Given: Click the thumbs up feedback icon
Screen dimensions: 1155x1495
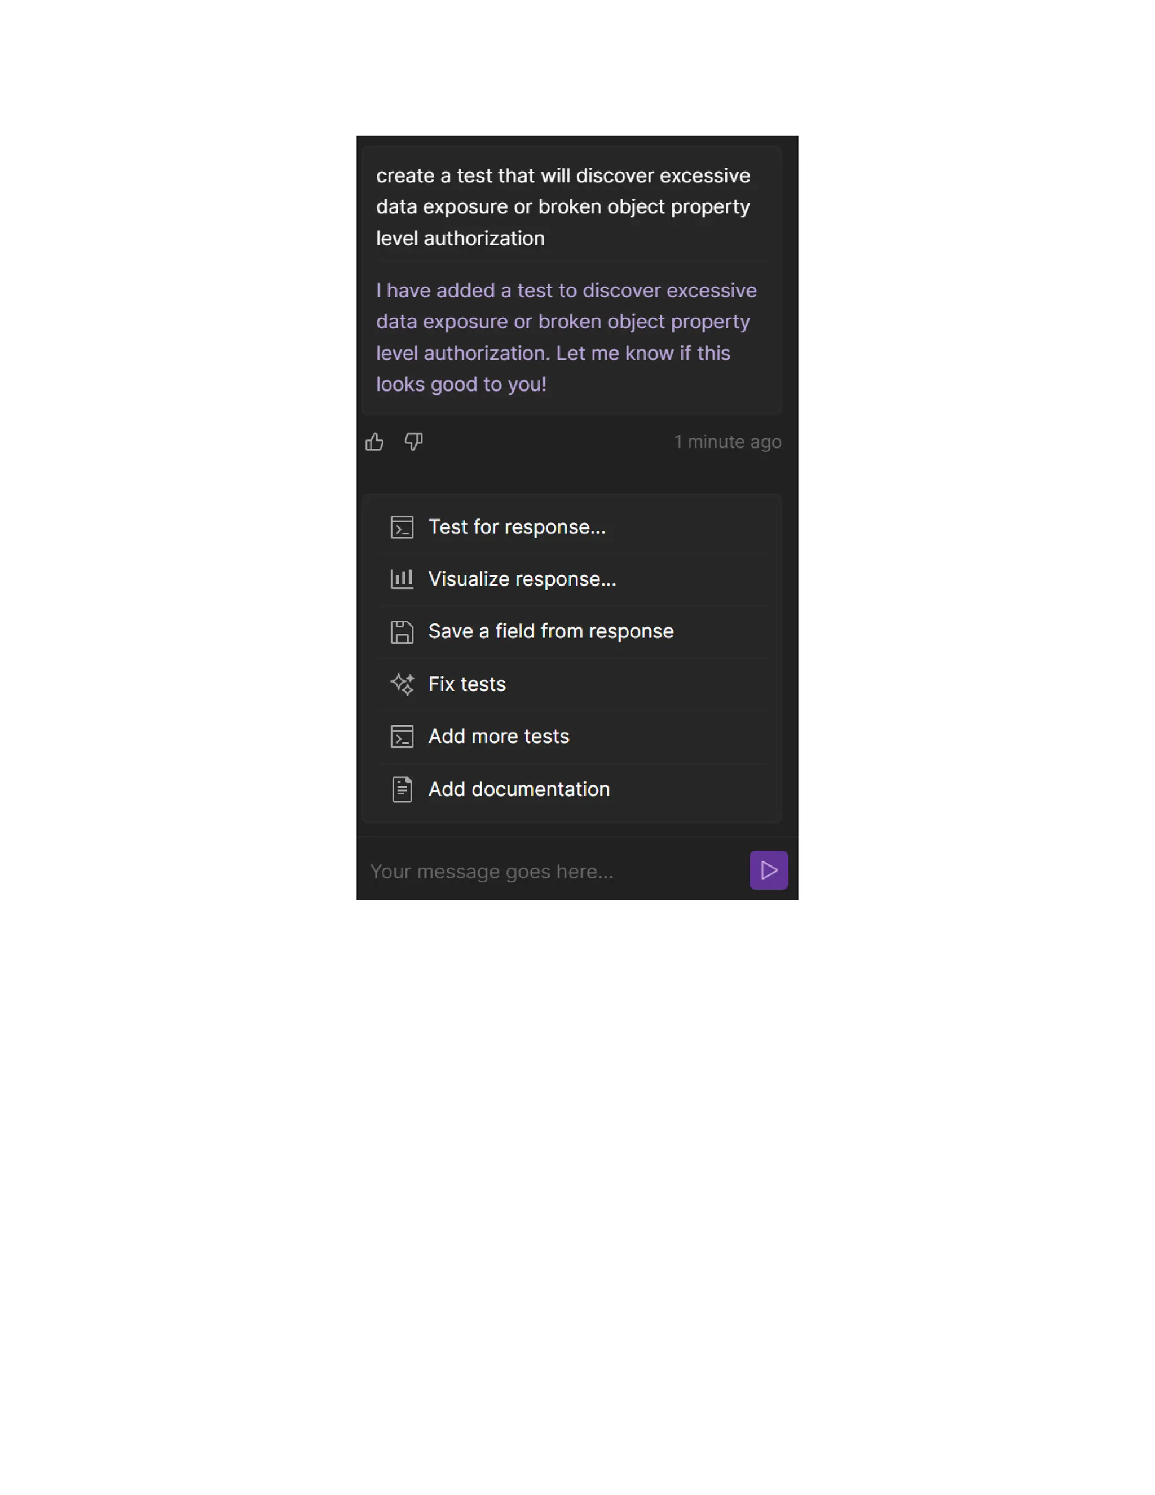Looking at the screenshot, I should [374, 442].
